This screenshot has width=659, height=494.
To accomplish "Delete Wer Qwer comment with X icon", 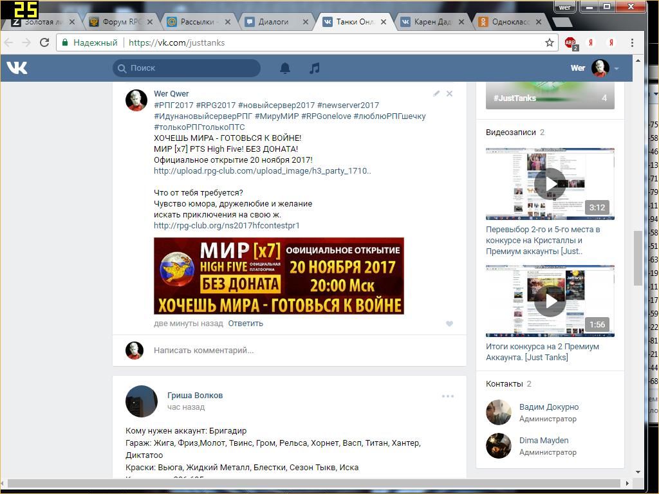I will click(449, 94).
